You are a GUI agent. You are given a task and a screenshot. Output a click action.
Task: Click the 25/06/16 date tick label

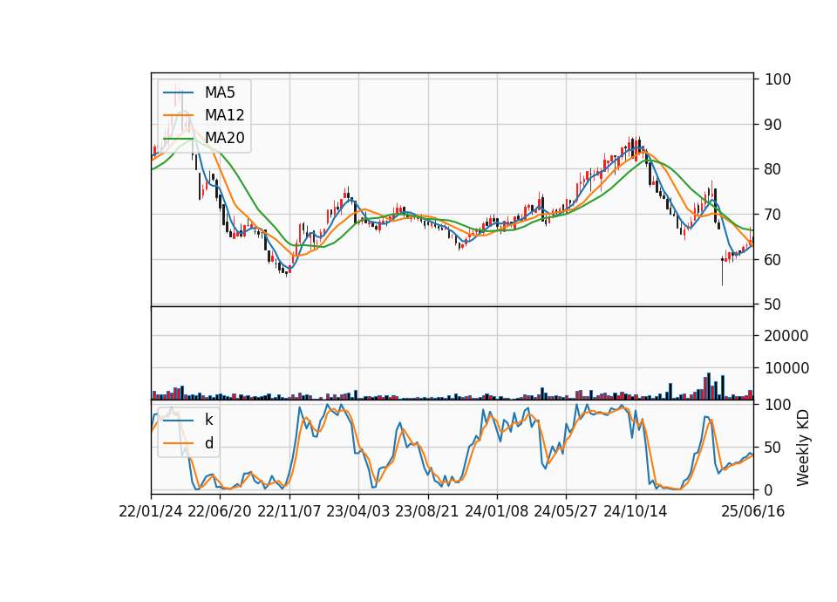[753, 512]
